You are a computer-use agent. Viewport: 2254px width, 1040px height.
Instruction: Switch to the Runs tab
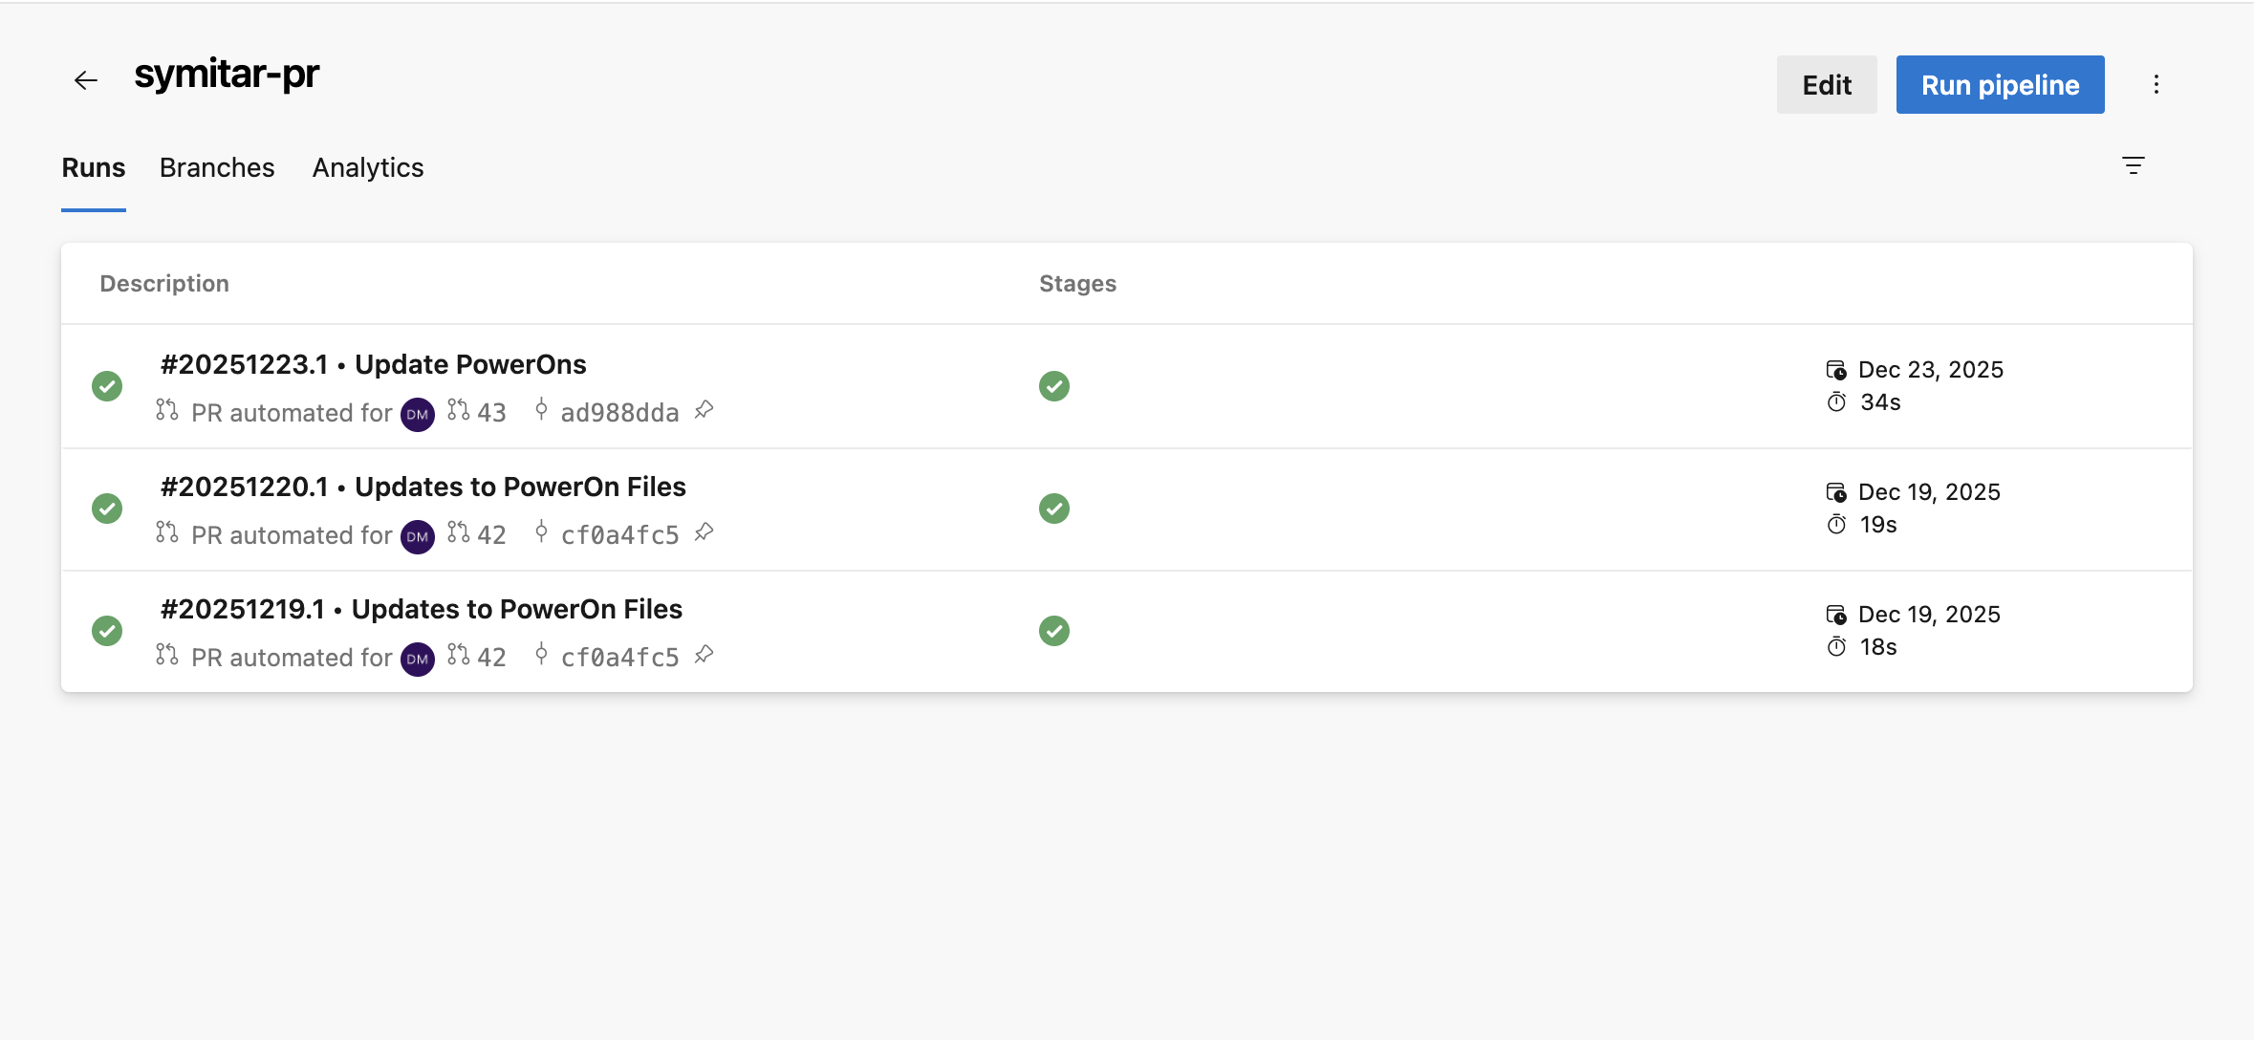coord(94,167)
